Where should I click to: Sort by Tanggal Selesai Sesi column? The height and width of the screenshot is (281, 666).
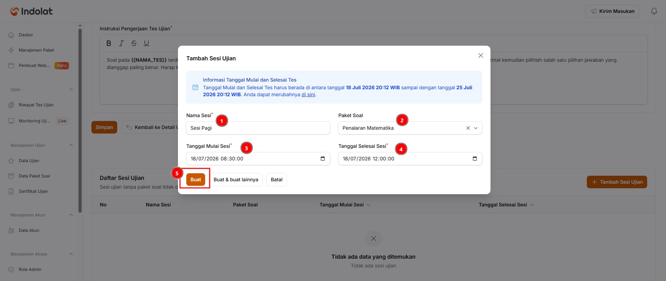506,205
